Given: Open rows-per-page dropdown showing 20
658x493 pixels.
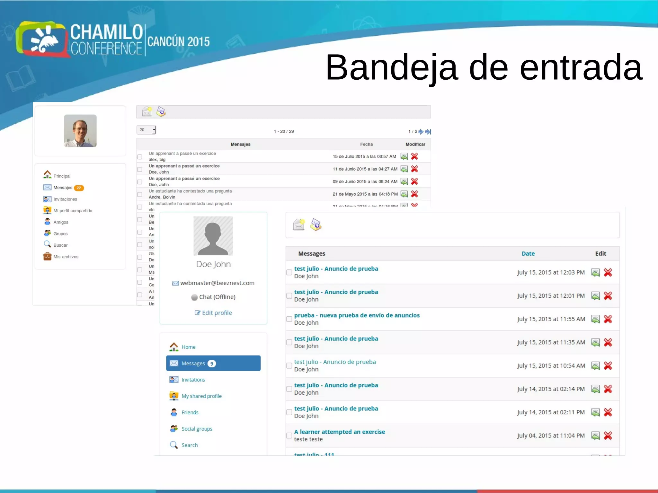Looking at the screenshot, I should coord(146,130).
